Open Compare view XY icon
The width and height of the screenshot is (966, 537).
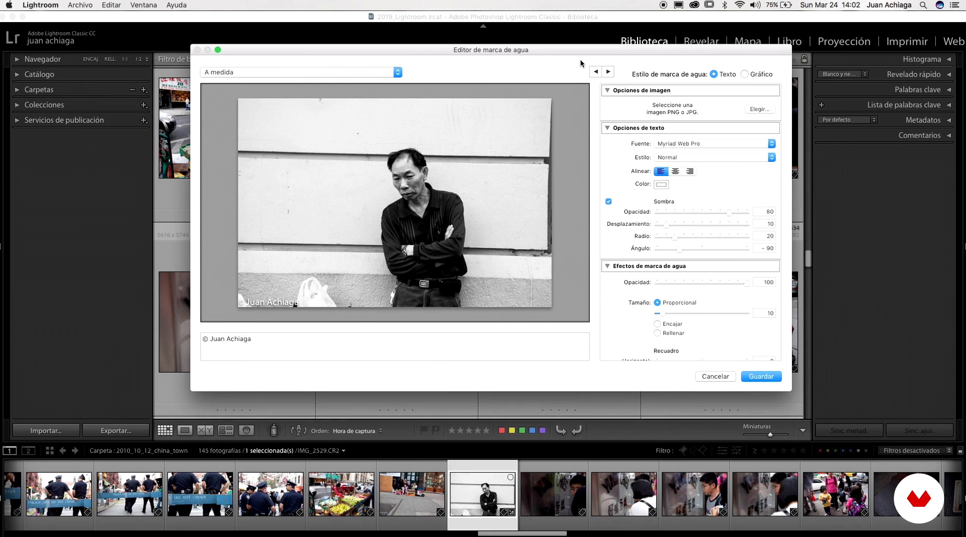[x=205, y=430]
